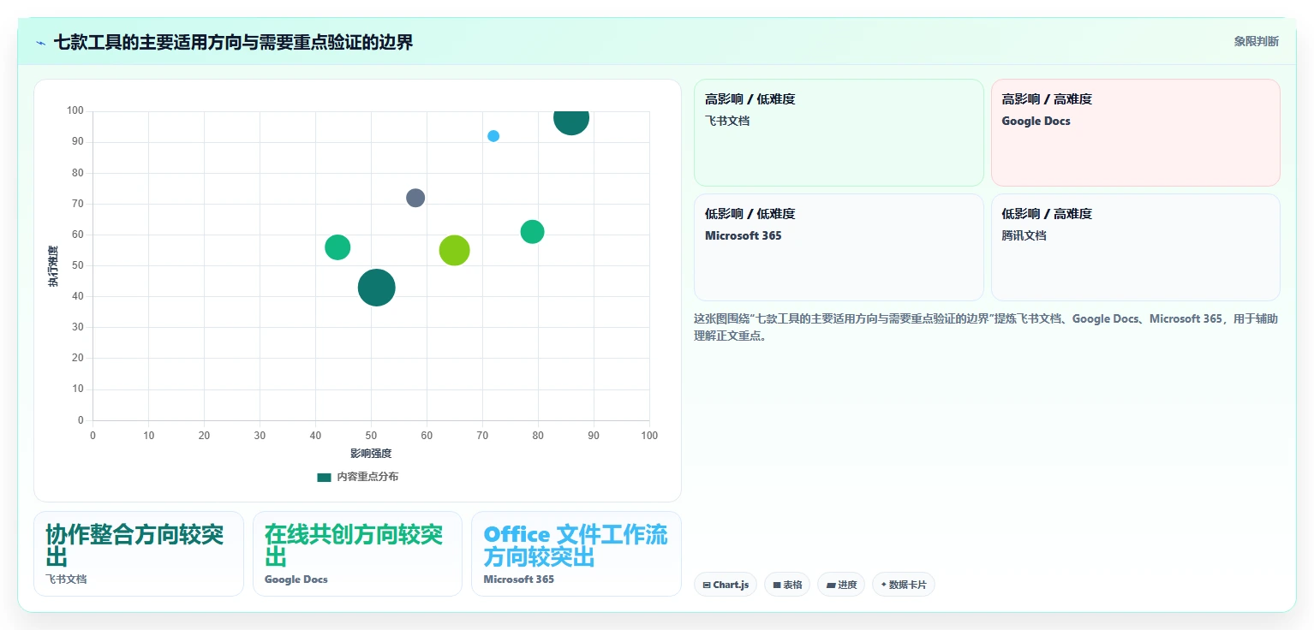
Task: Click the title 七款工具的主要适用方向与需要重点验证的边界
Action: (x=233, y=42)
